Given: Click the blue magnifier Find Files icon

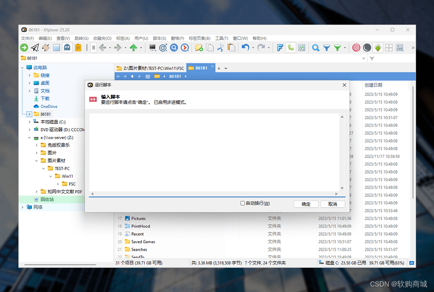Looking at the screenshot, I should (315, 48).
